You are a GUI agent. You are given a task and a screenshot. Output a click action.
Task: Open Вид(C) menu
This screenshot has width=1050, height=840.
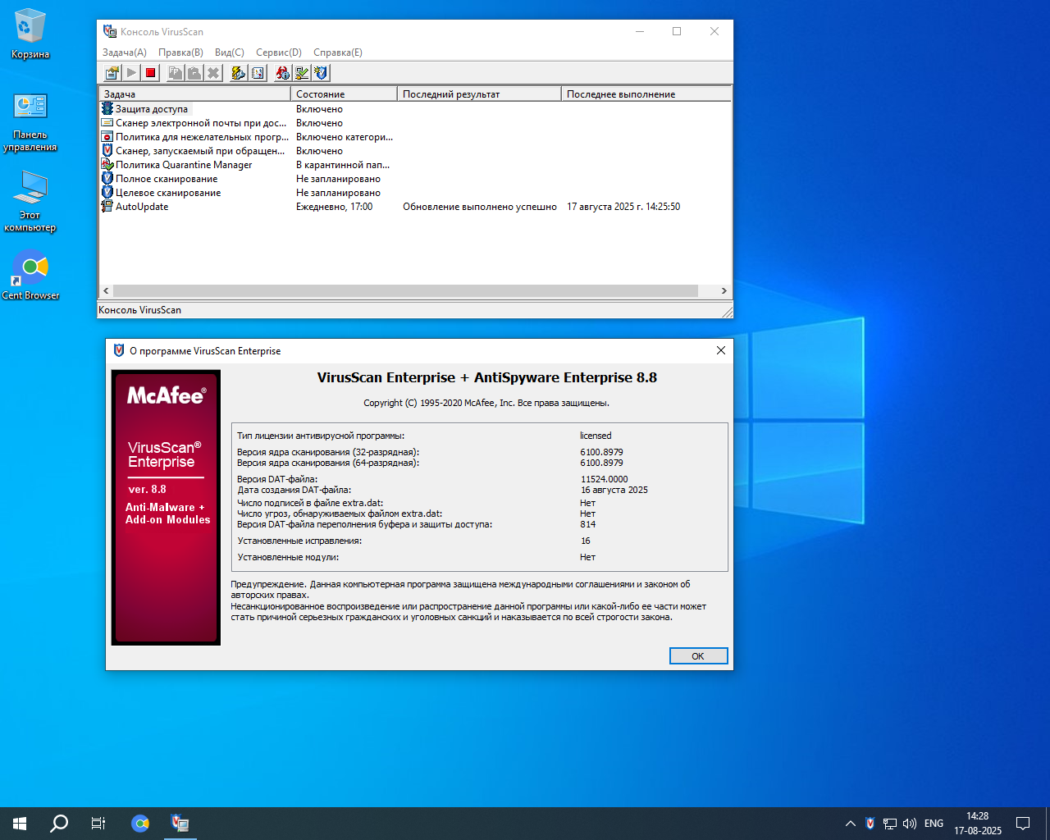coord(230,52)
